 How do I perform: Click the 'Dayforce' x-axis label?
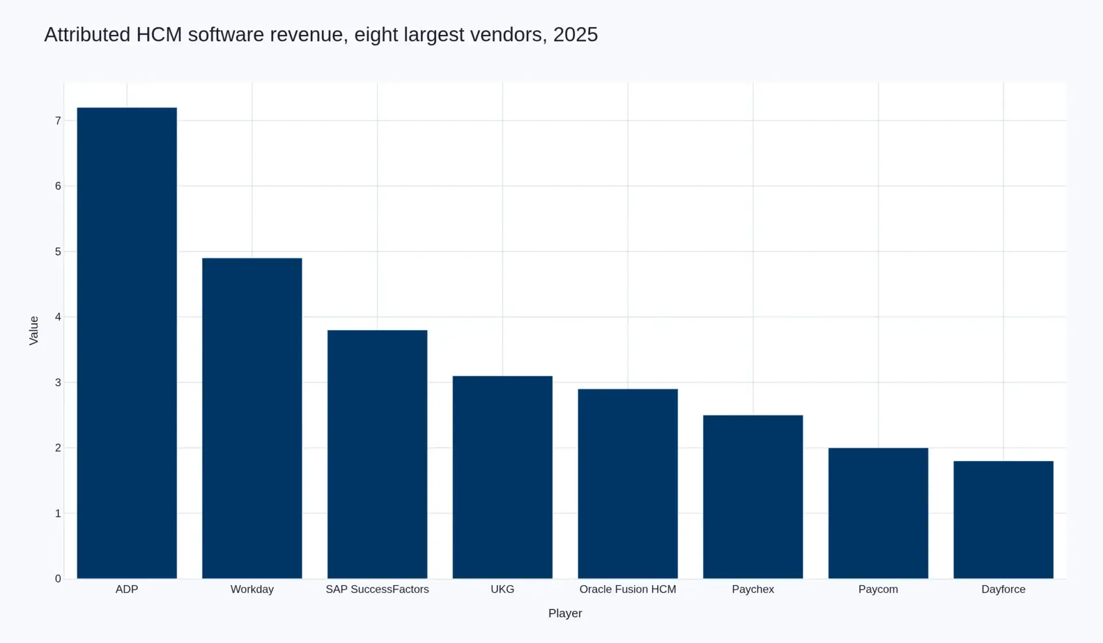(1004, 589)
